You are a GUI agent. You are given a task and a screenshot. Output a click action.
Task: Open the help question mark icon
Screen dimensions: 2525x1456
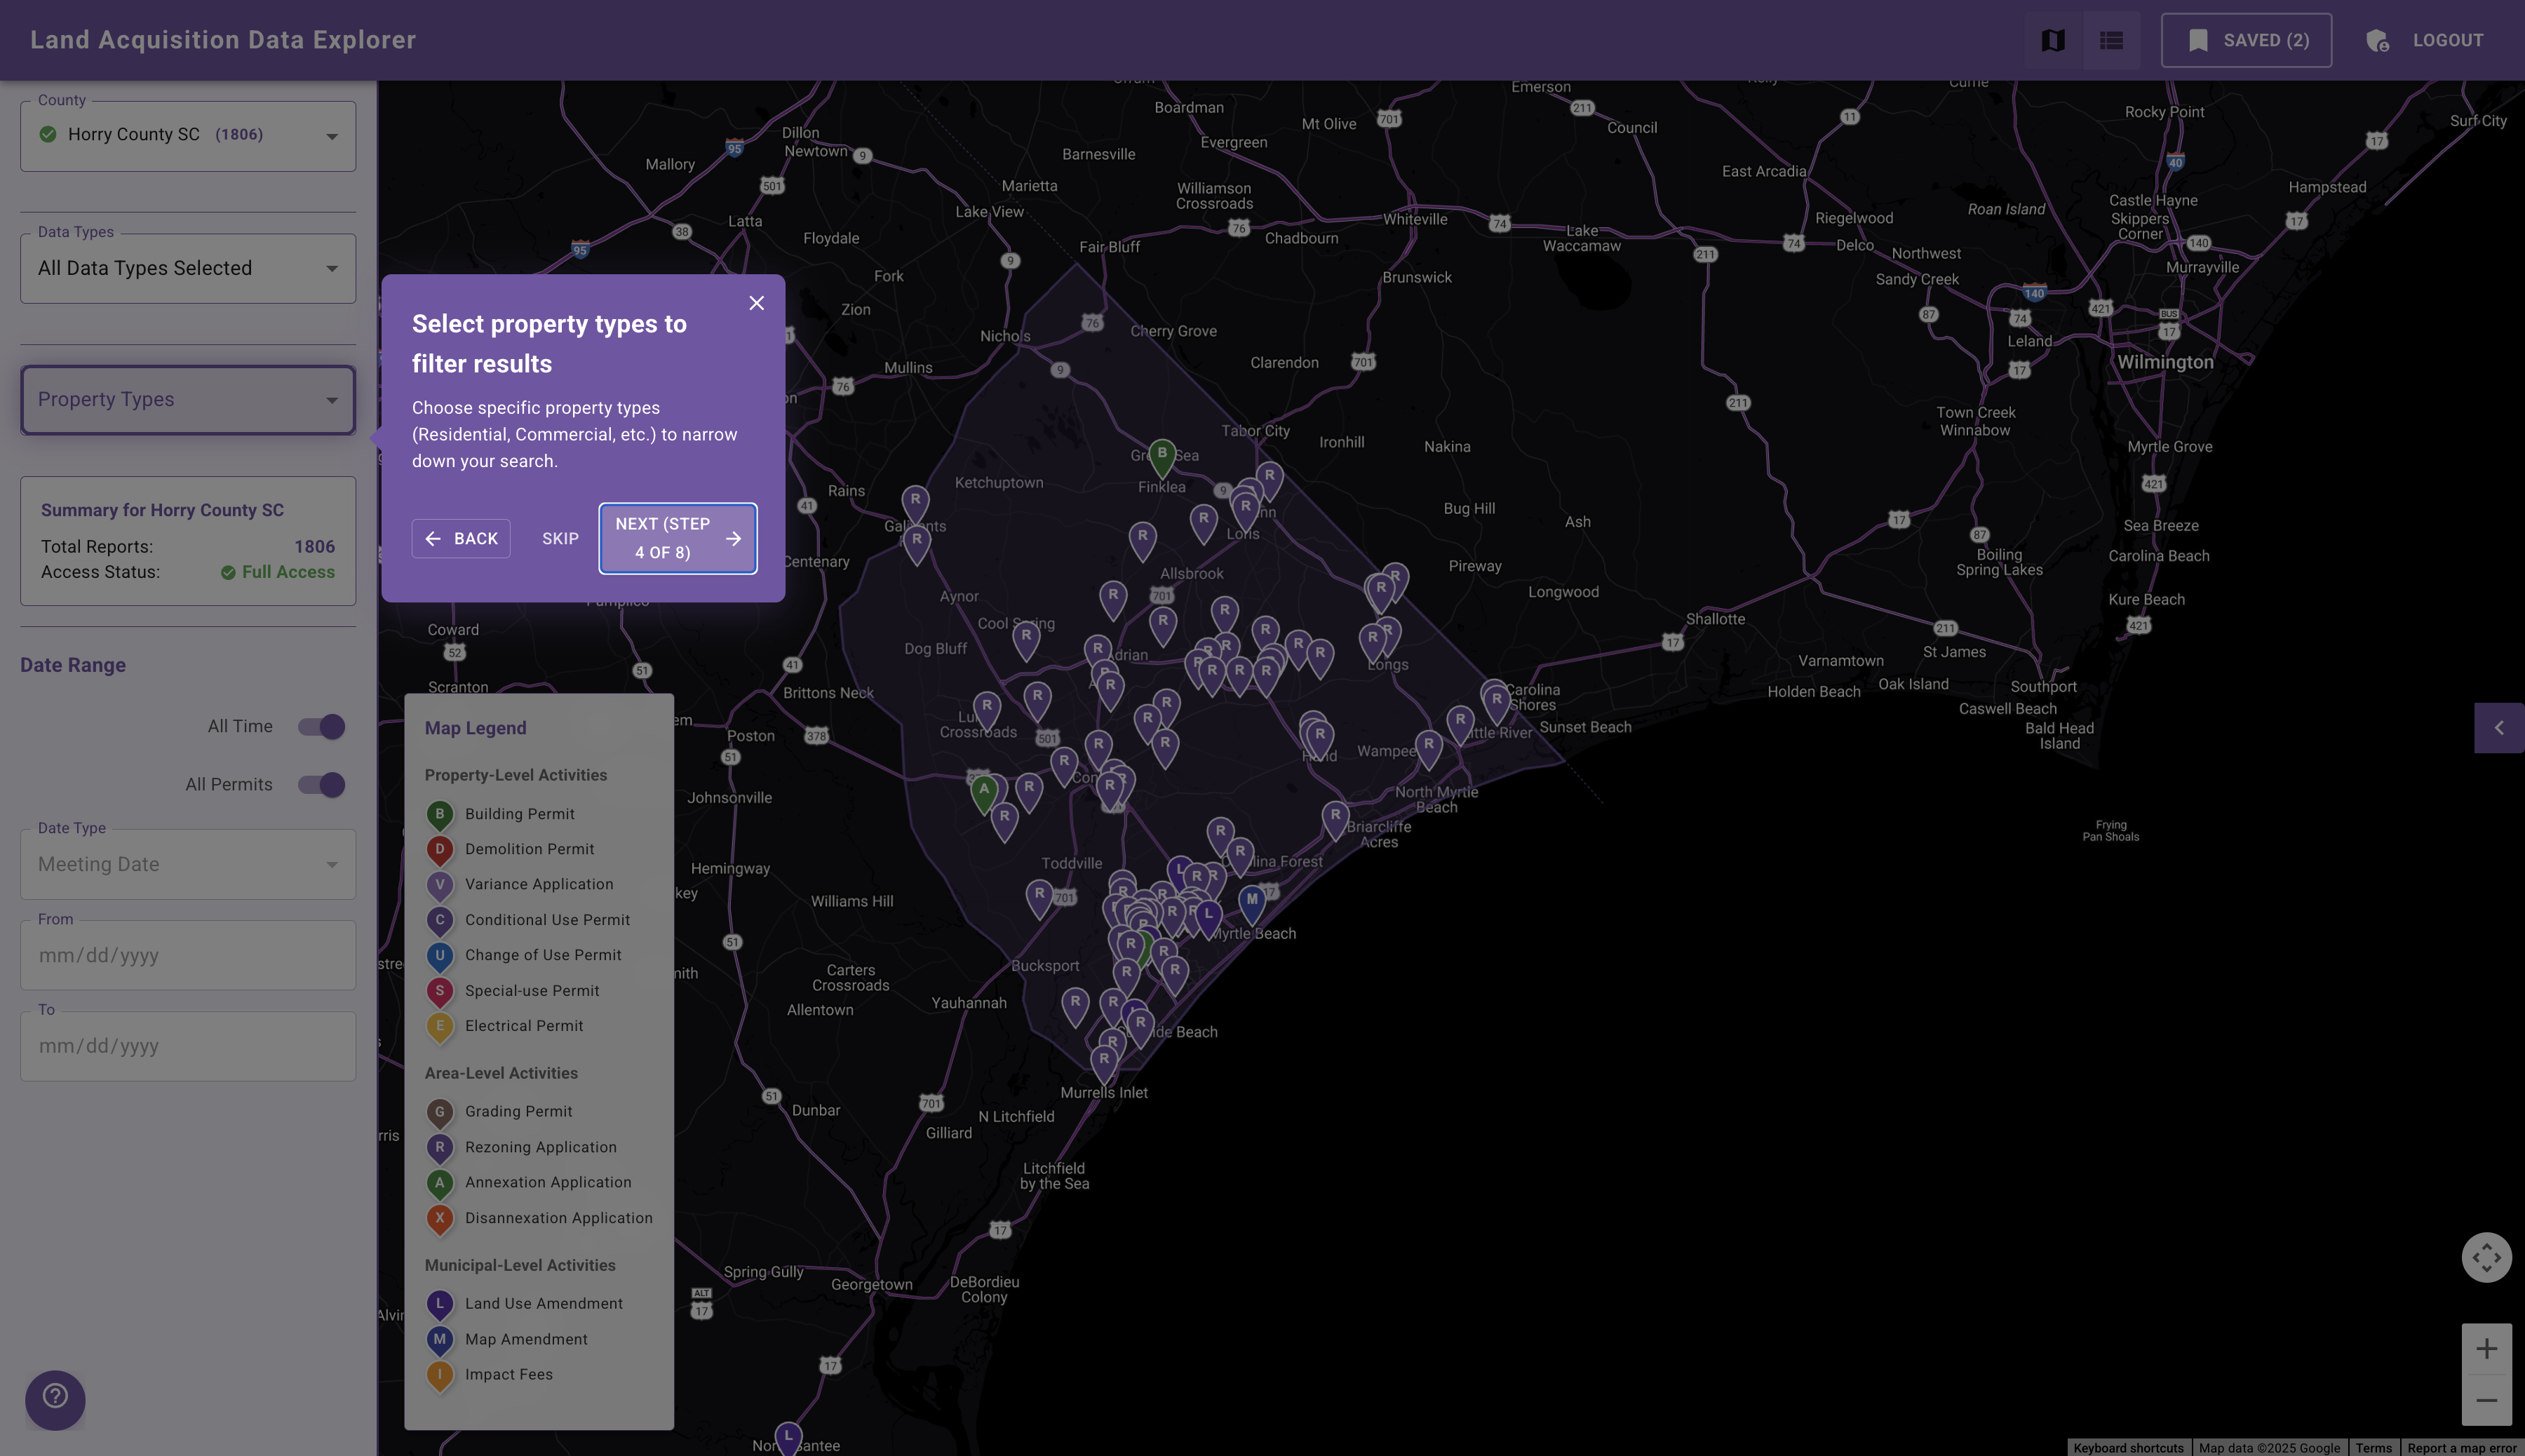point(55,1400)
